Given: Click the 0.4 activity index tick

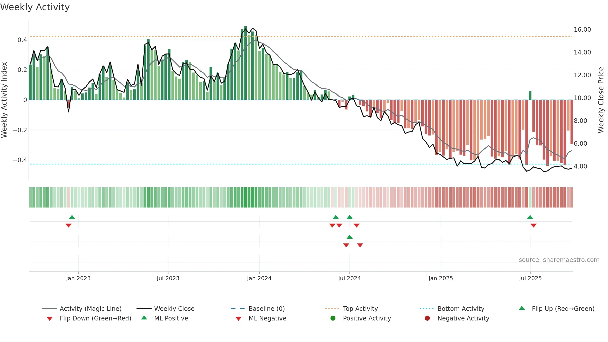Looking at the screenshot, I should coord(22,40).
